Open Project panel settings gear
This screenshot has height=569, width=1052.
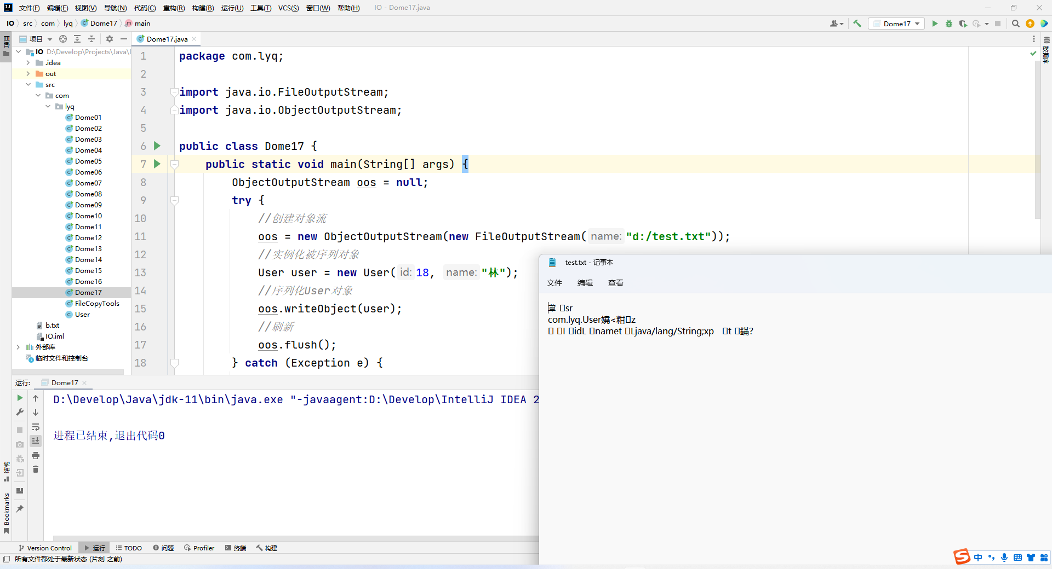(x=110, y=39)
